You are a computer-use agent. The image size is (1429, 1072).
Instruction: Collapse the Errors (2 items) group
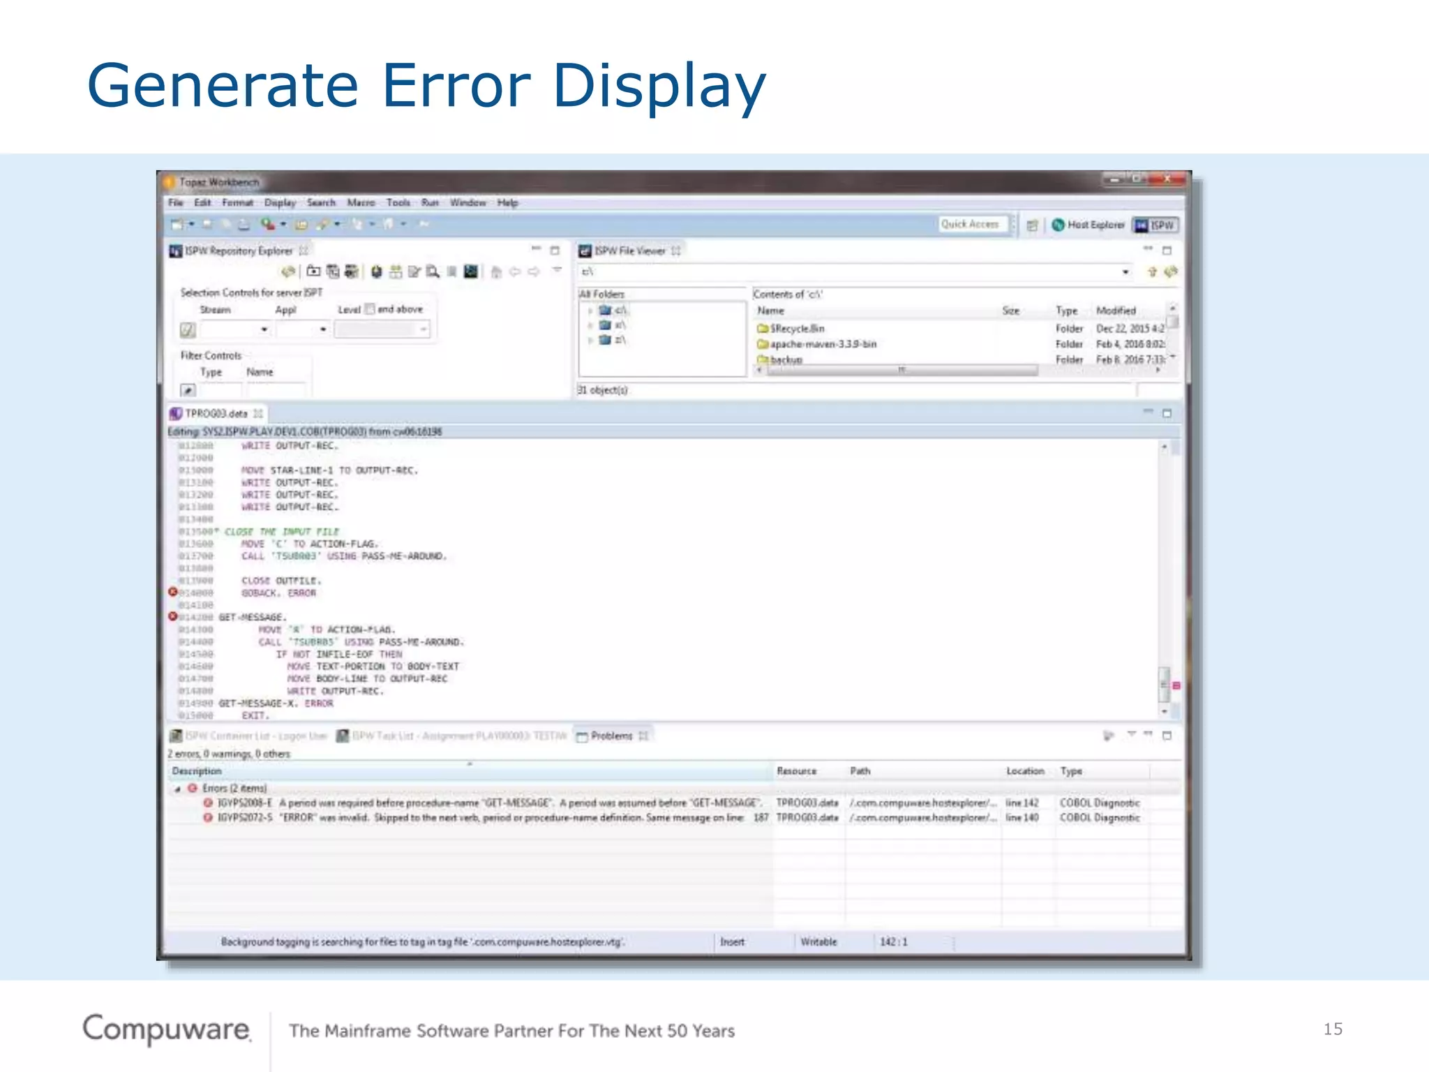pyautogui.click(x=177, y=789)
